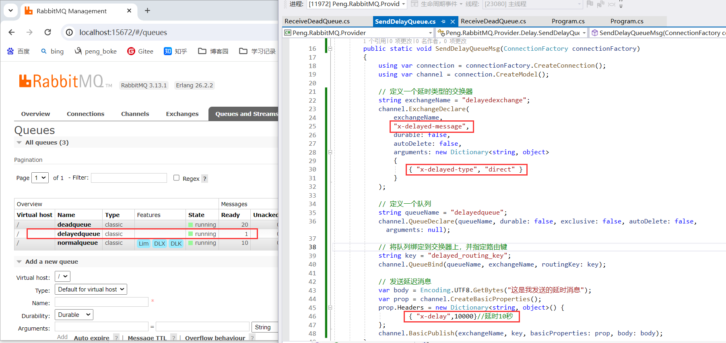Image resolution: width=726 pixels, height=343 pixels.
Task: Switch to the Connections tab
Action: click(x=85, y=114)
